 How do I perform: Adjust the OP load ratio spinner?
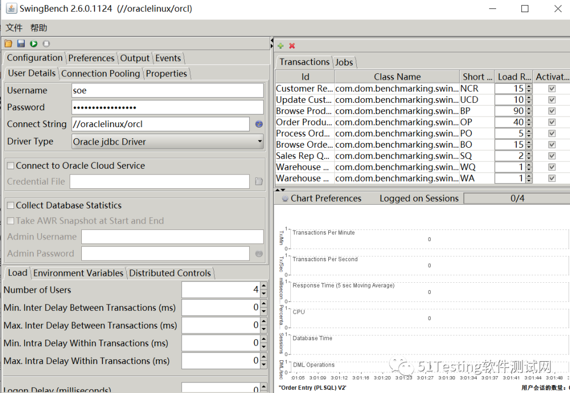529,122
